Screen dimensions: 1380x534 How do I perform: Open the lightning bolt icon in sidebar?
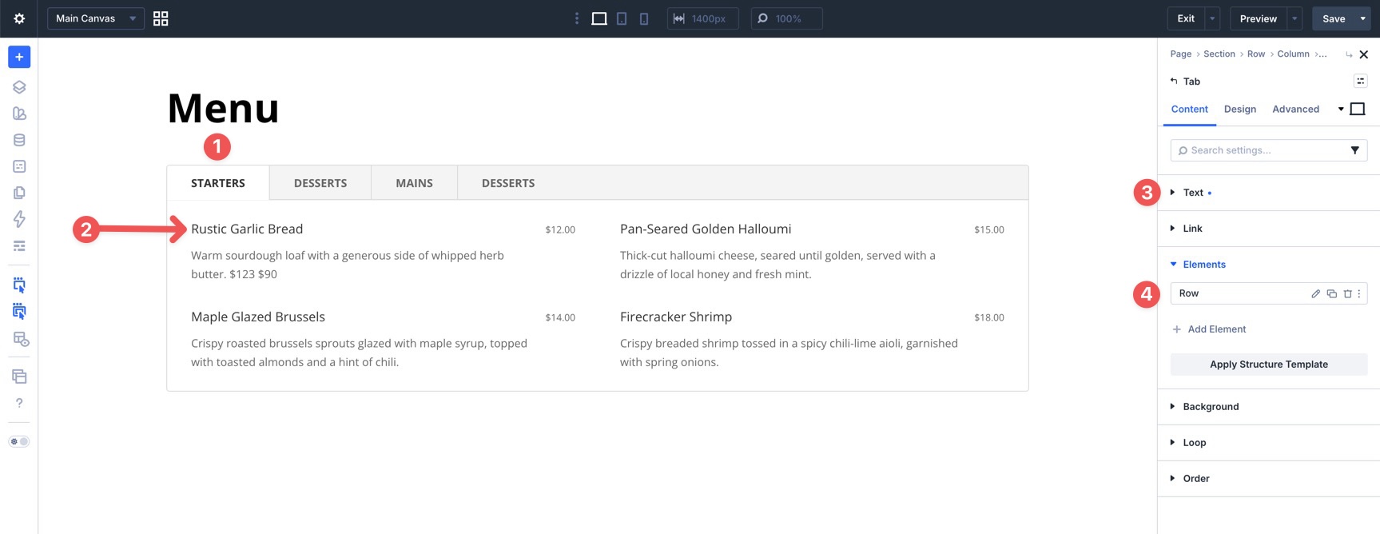coord(19,219)
